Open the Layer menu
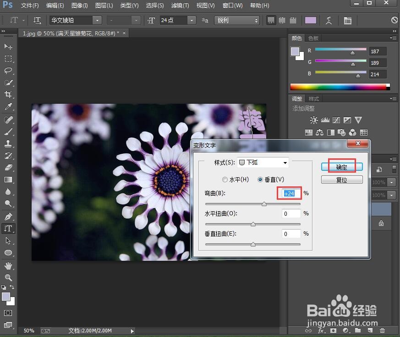The height and width of the screenshot is (337, 400). coord(104,6)
